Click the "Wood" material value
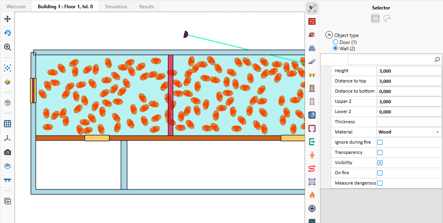The height and width of the screenshot is (223, 443). [x=385, y=132]
